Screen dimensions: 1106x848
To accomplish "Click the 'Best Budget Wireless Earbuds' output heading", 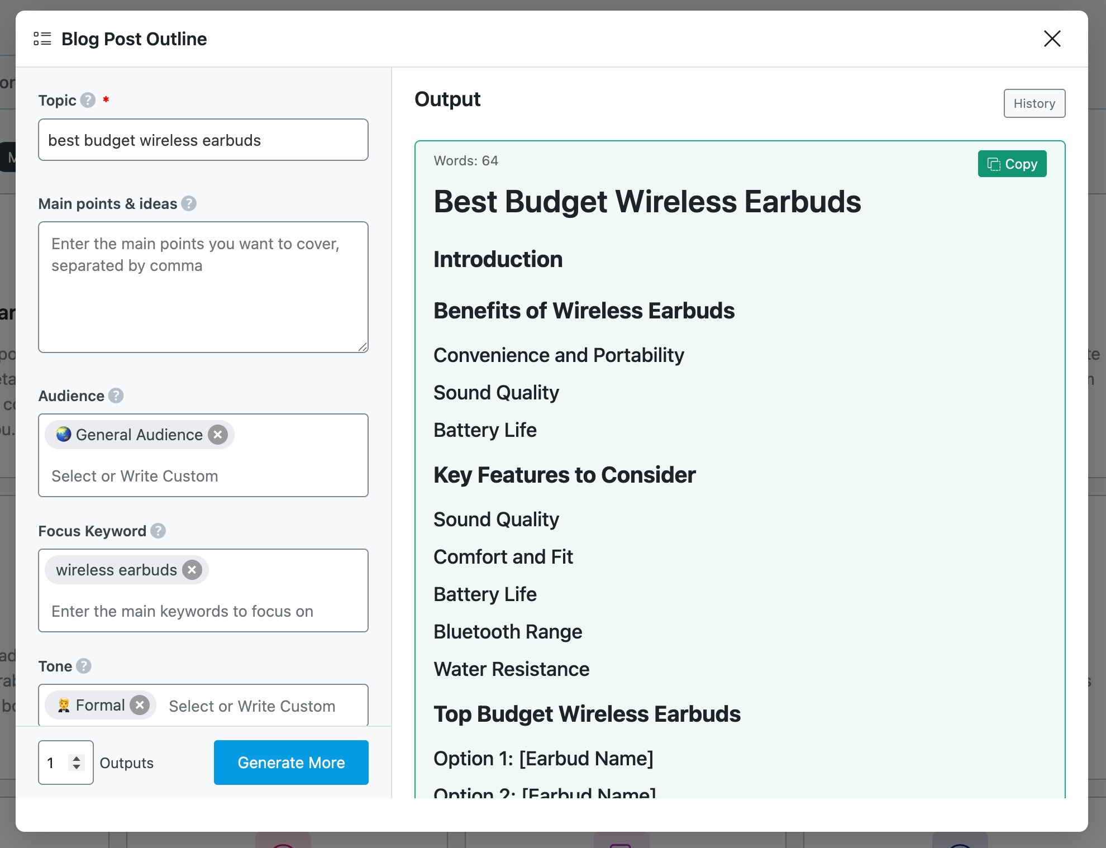I will [647, 201].
